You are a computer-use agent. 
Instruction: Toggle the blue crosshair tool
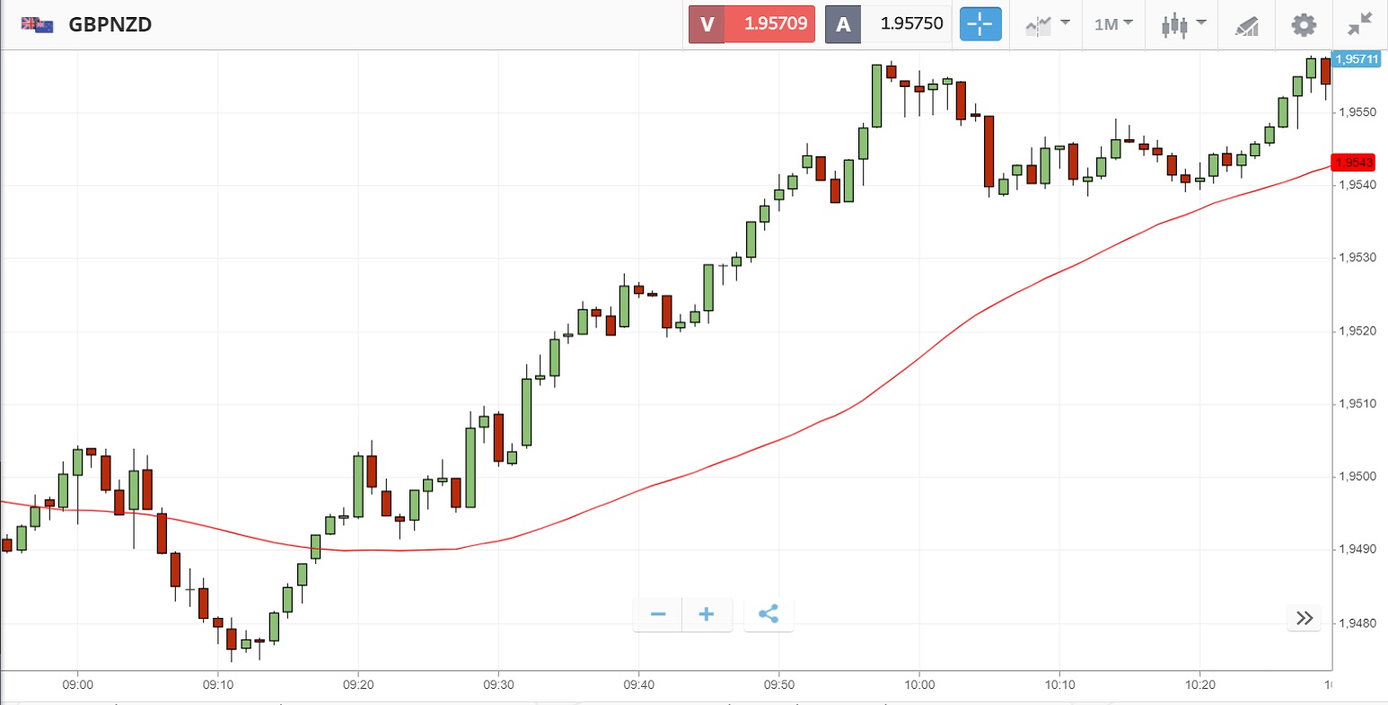point(980,24)
